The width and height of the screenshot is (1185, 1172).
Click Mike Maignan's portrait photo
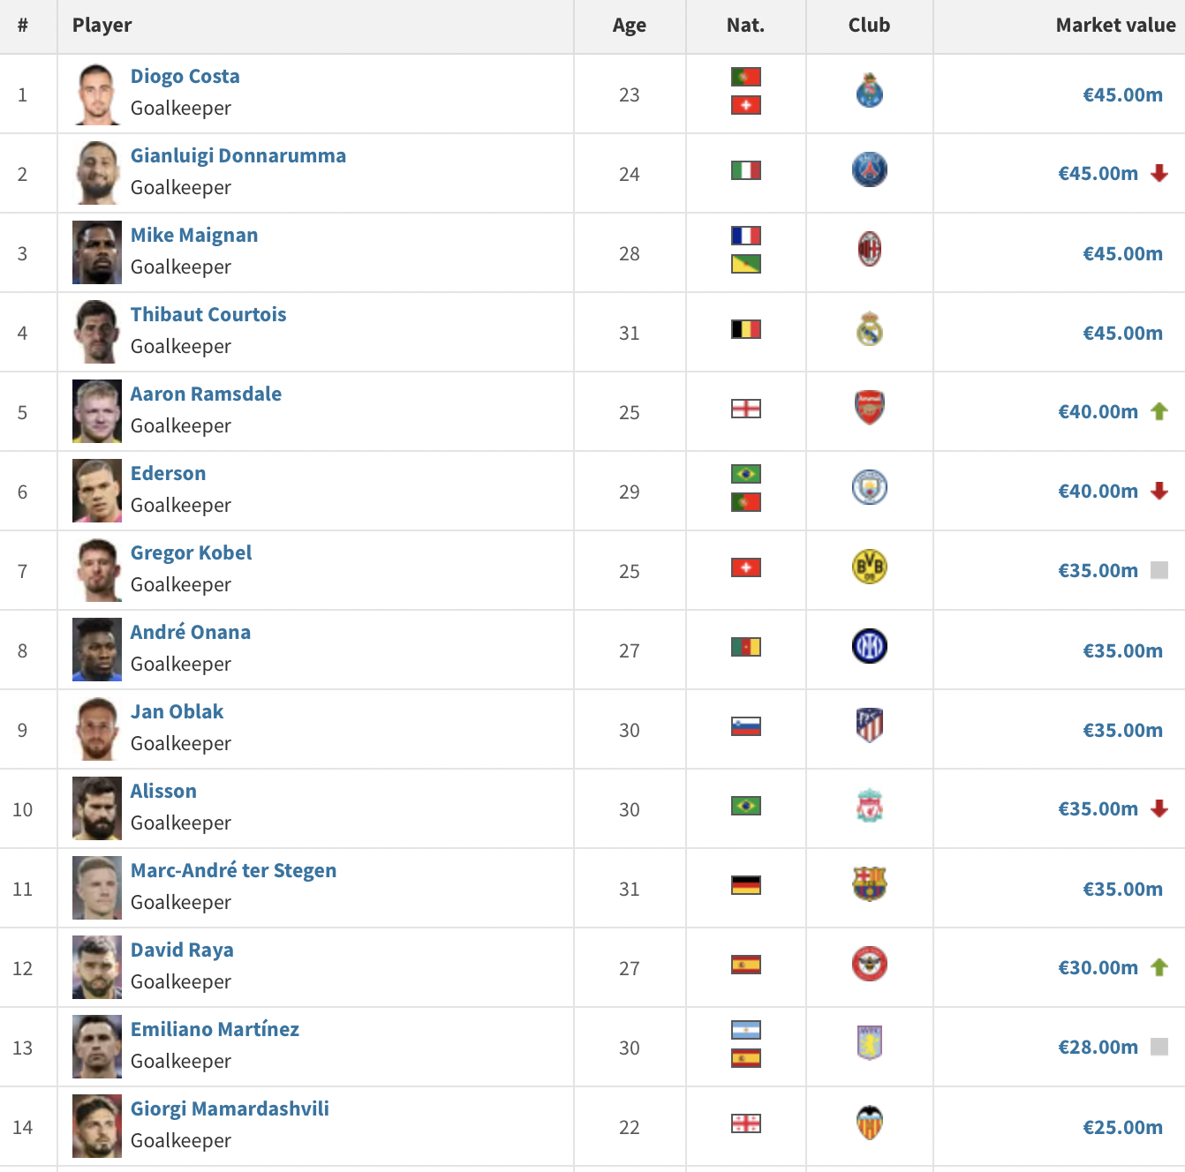tap(97, 252)
